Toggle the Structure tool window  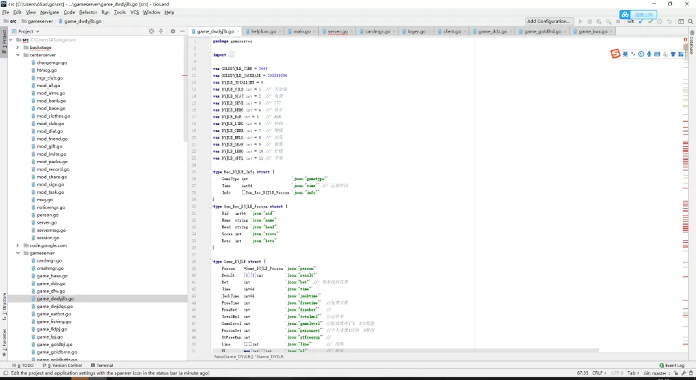point(4,305)
